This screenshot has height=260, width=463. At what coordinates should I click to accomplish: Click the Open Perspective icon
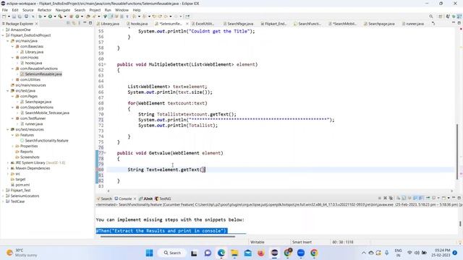(441, 17)
